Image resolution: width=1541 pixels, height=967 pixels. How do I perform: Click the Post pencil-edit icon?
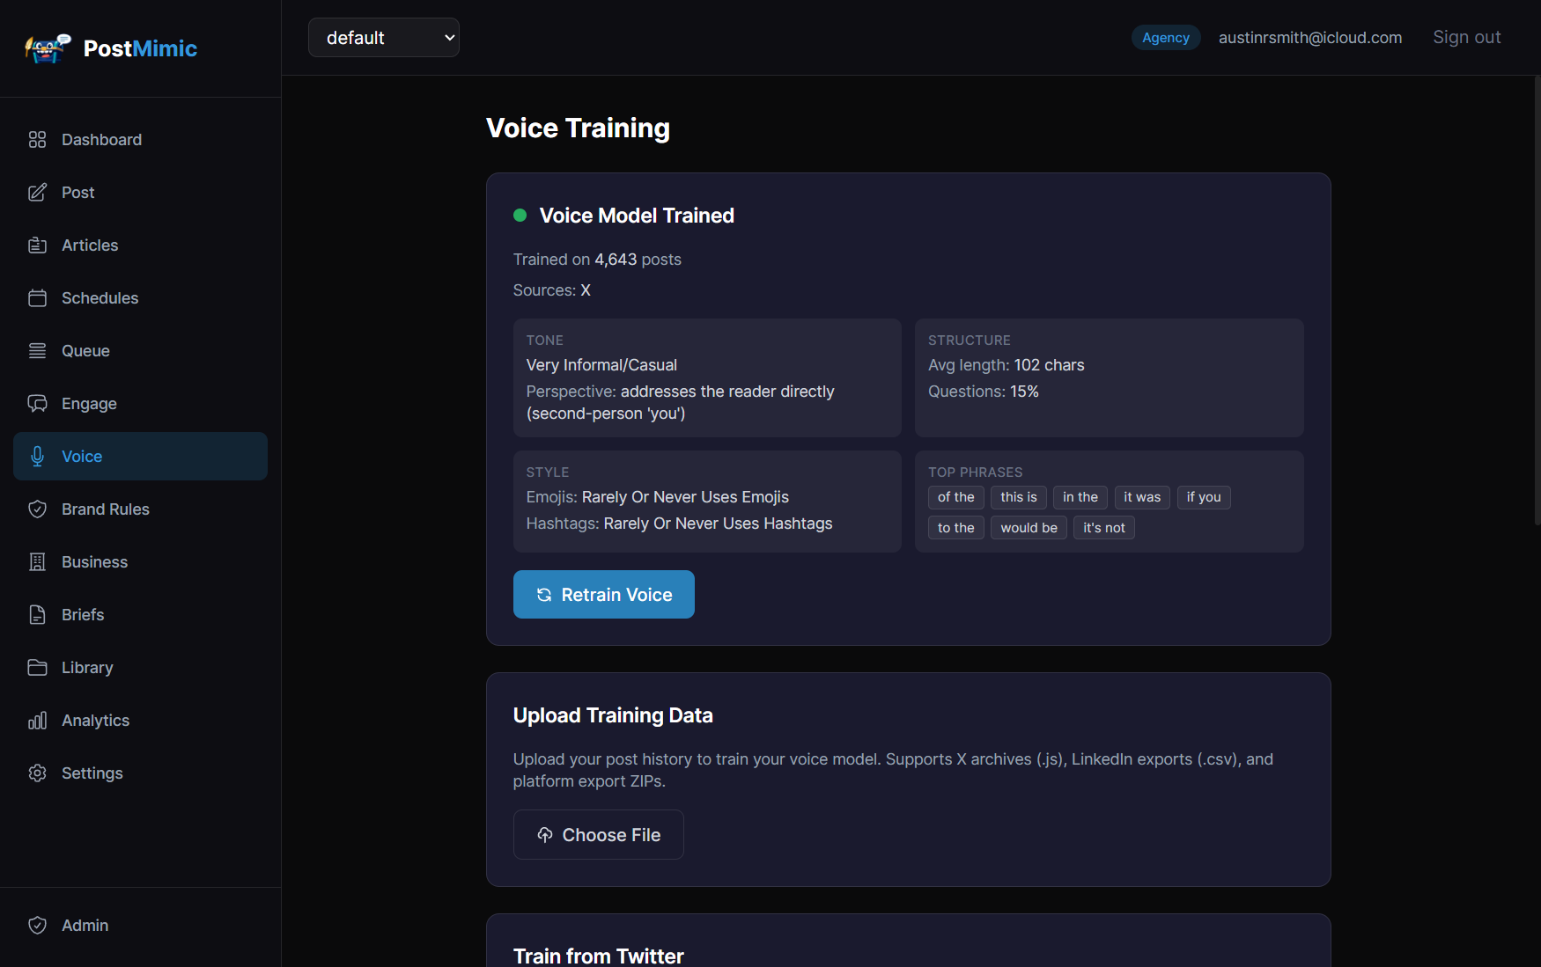point(37,193)
